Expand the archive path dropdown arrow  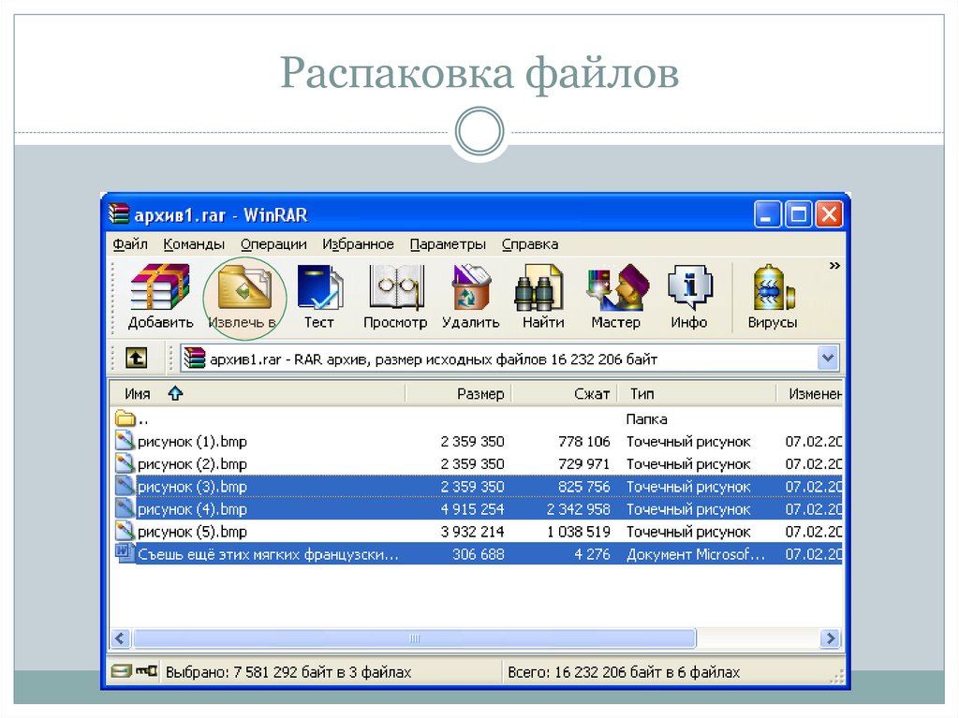pyautogui.click(x=828, y=358)
